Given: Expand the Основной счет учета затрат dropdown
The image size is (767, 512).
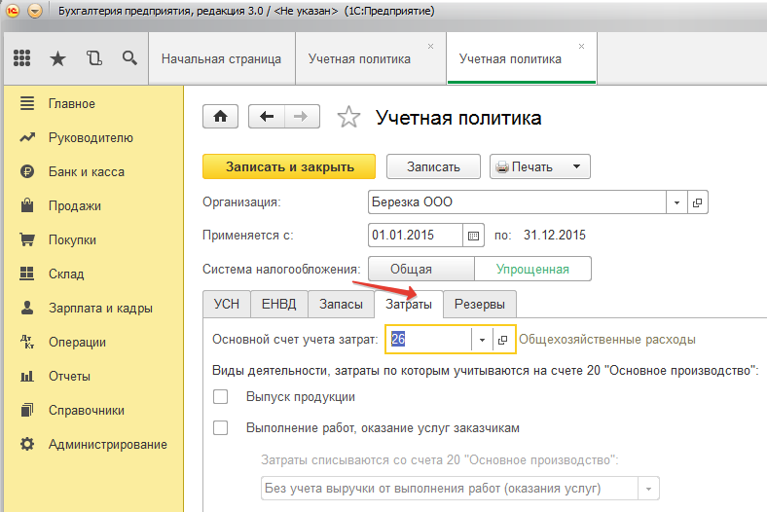Looking at the screenshot, I should tap(483, 339).
